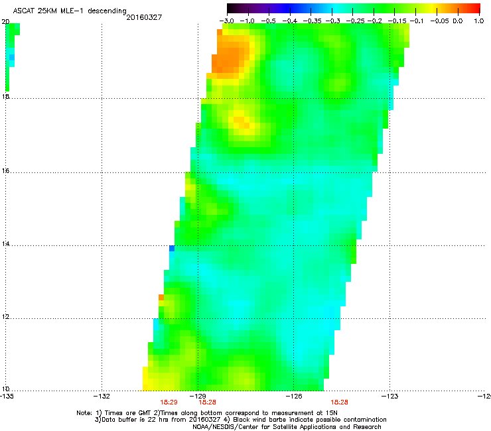
Task: Select the latitude label 14
Action: coord(5,244)
